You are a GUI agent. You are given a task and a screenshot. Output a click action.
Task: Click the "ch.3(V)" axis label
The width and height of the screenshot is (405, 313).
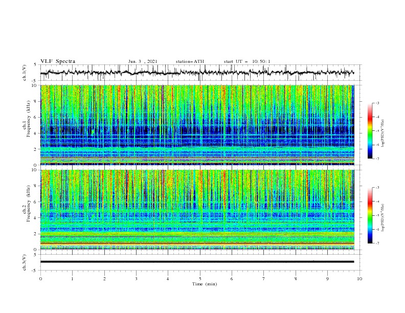click(x=25, y=262)
